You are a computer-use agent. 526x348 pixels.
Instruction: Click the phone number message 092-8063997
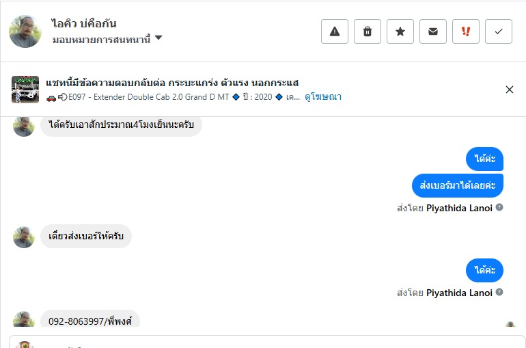pos(90,320)
